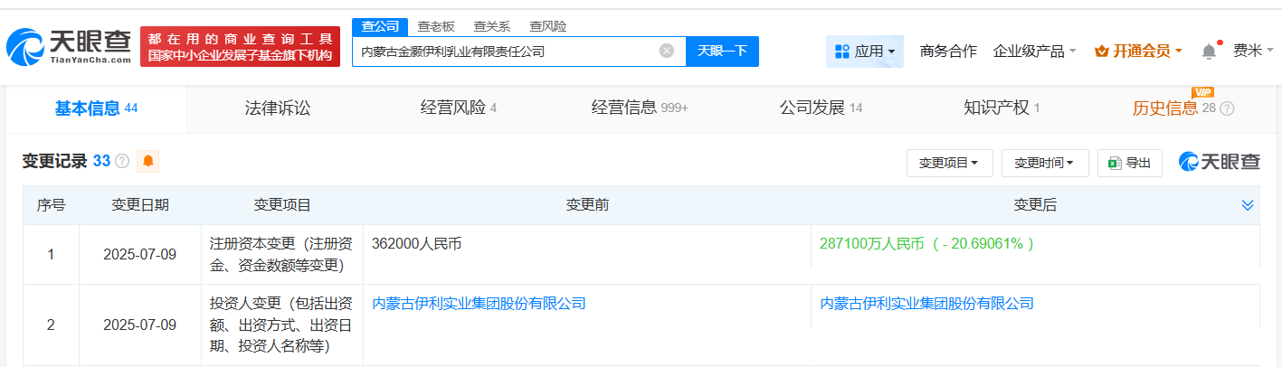Open 内蒙古伊利实业集团股份有限公司 link in 变更前 column
Viewport: 1282px width, 367px height.
pos(479,304)
